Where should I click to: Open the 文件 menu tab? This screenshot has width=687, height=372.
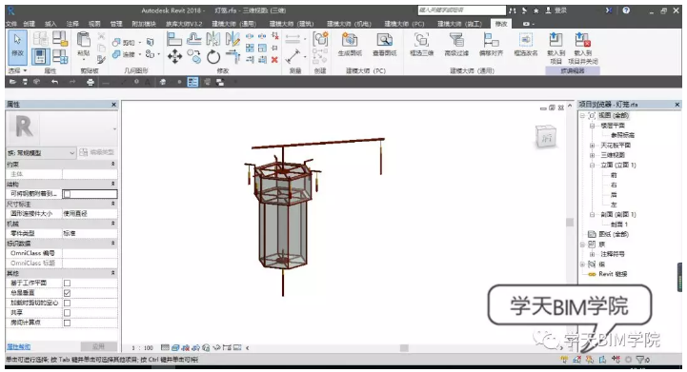[11, 24]
